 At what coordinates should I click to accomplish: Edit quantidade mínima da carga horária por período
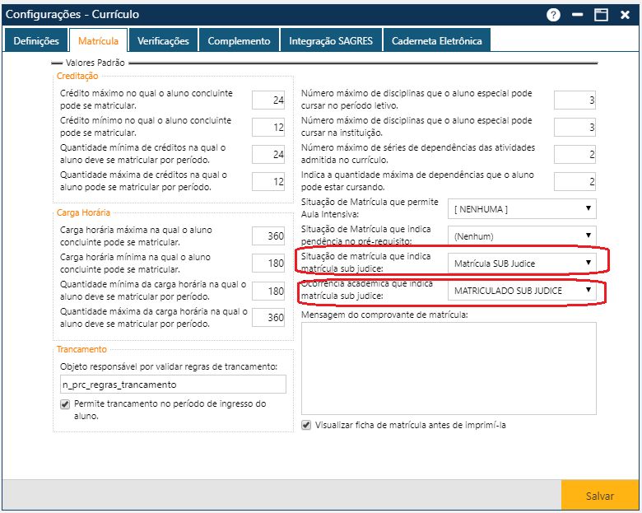click(268, 291)
